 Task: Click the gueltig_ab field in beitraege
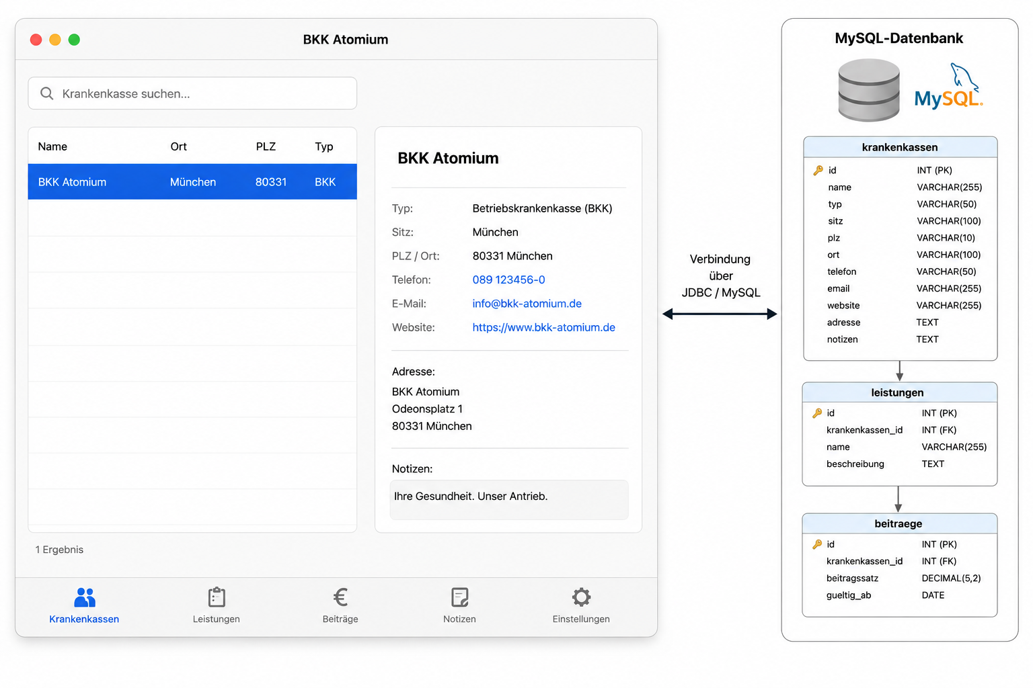coord(849,595)
